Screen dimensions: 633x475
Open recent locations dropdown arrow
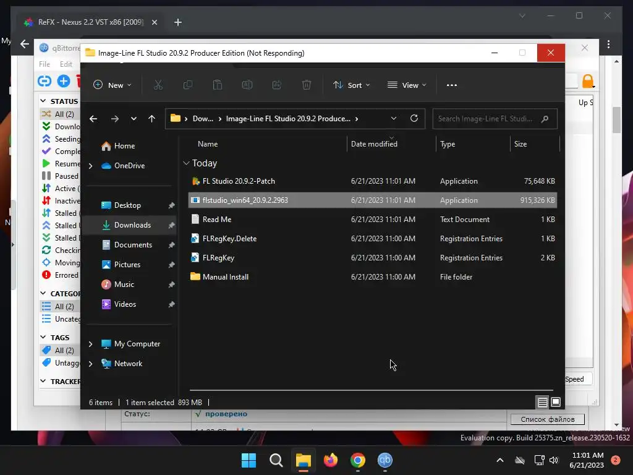(134, 119)
